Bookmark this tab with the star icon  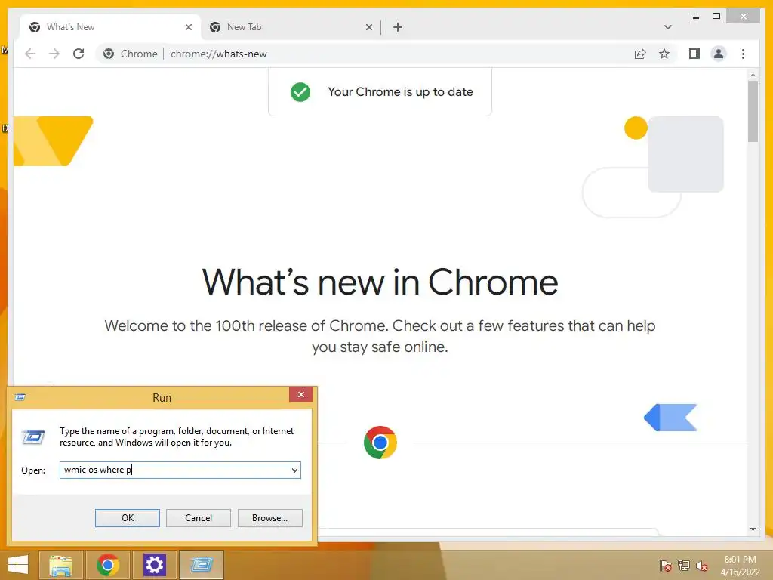tap(664, 54)
